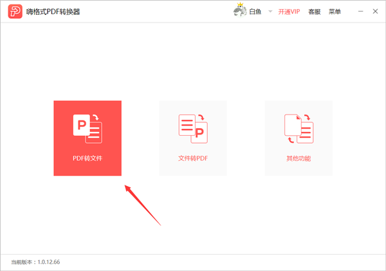
Task: Click the 白鱼 username
Action: pyautogui.click(x=255, y=12)
